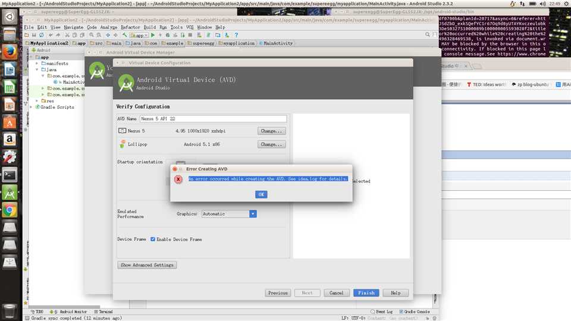Click the Terminal icon in the dock
571x321 pixels.
coord(10,175)
